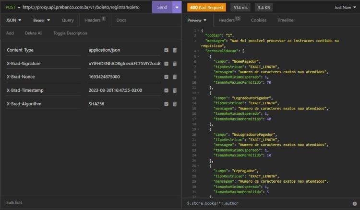Switch to the Timeline tab
360x210 pixels.
(285, 20)
